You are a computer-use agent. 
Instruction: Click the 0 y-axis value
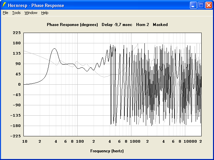point(19,84)
